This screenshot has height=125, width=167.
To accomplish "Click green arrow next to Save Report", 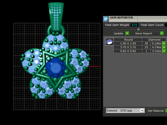I will pos(162,33).
